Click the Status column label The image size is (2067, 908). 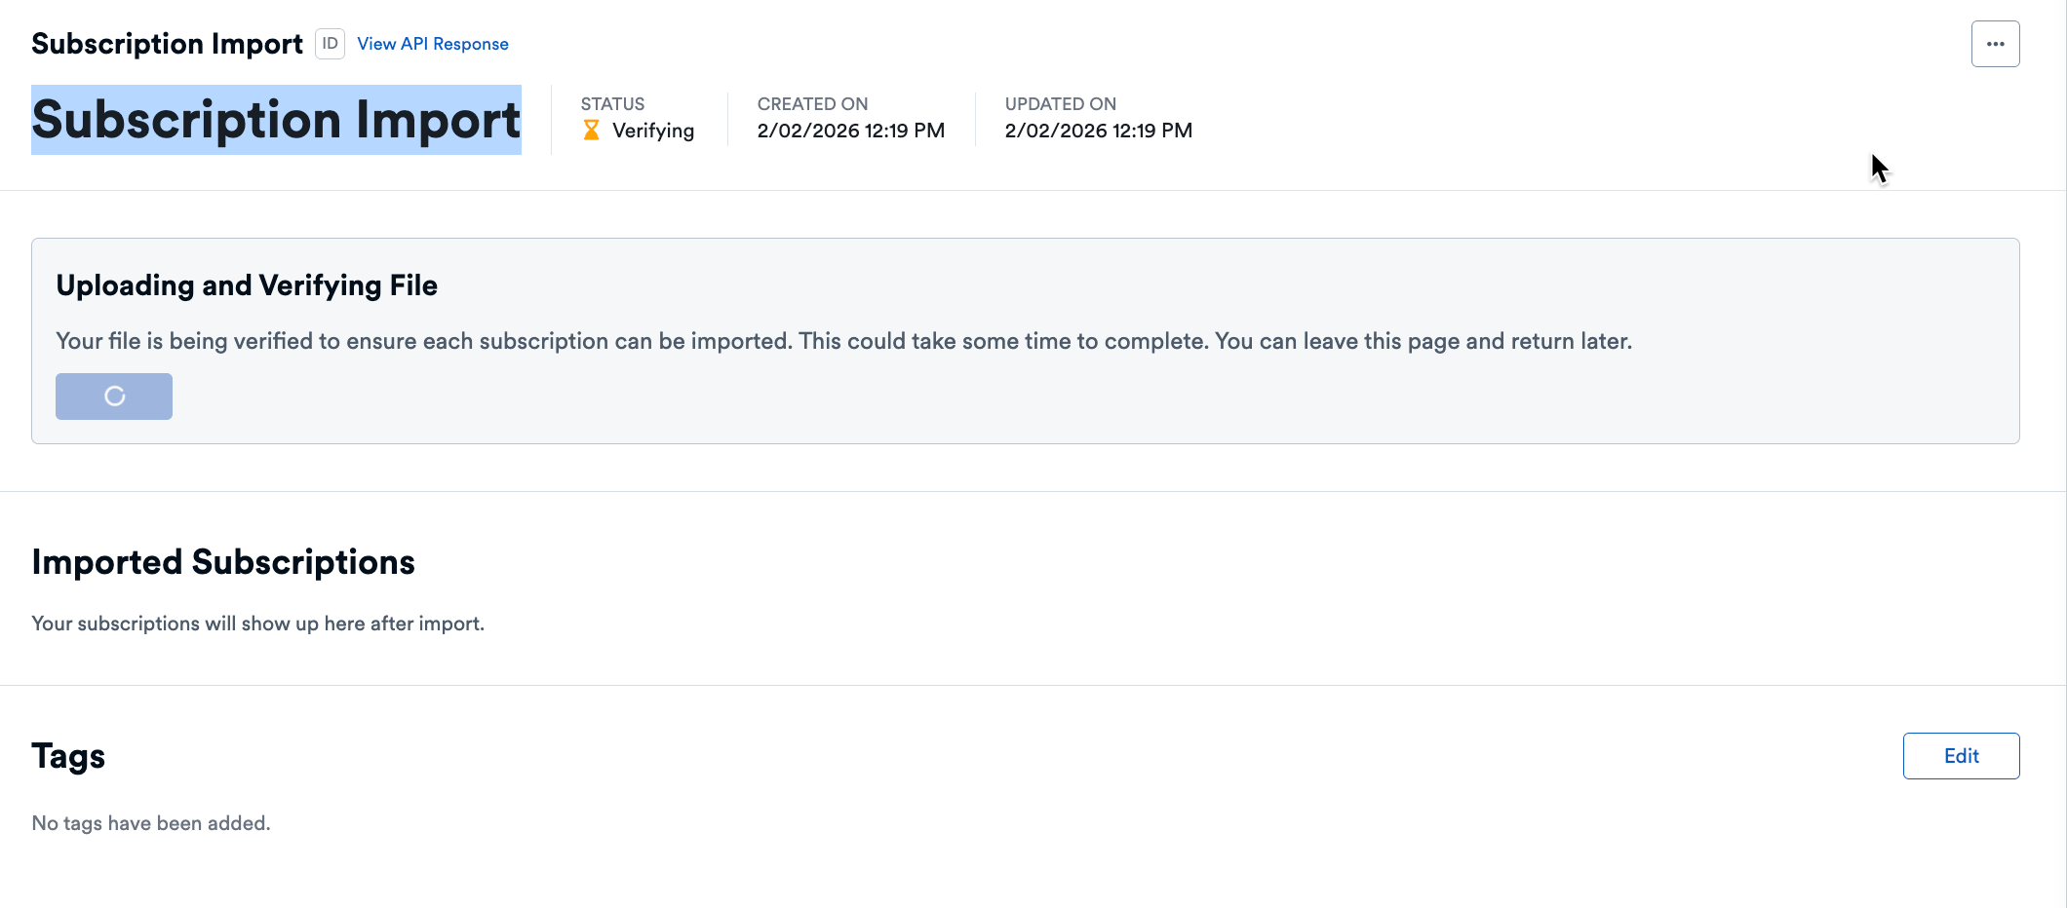(x=612, y=103)
